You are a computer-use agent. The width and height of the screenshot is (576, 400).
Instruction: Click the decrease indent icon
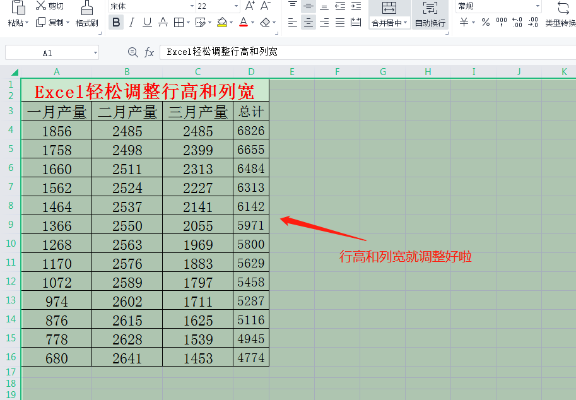[x=340, y=6]
